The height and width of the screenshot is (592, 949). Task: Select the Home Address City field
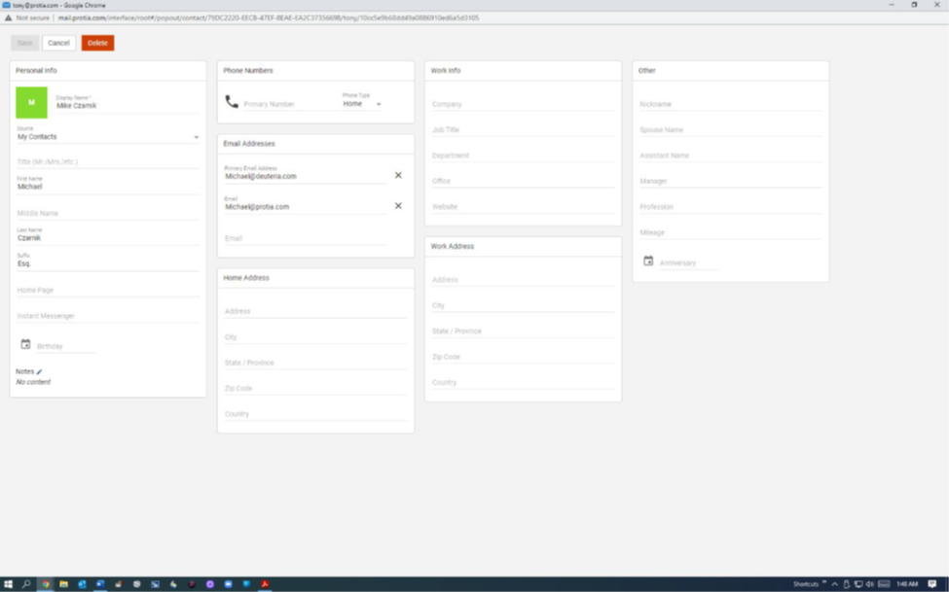click(315, 337)
